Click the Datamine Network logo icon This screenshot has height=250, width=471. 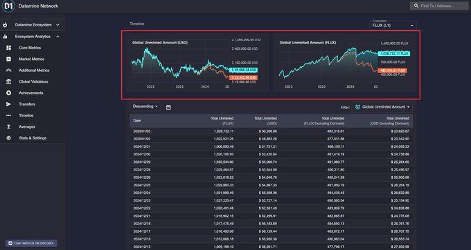[8, 6]
